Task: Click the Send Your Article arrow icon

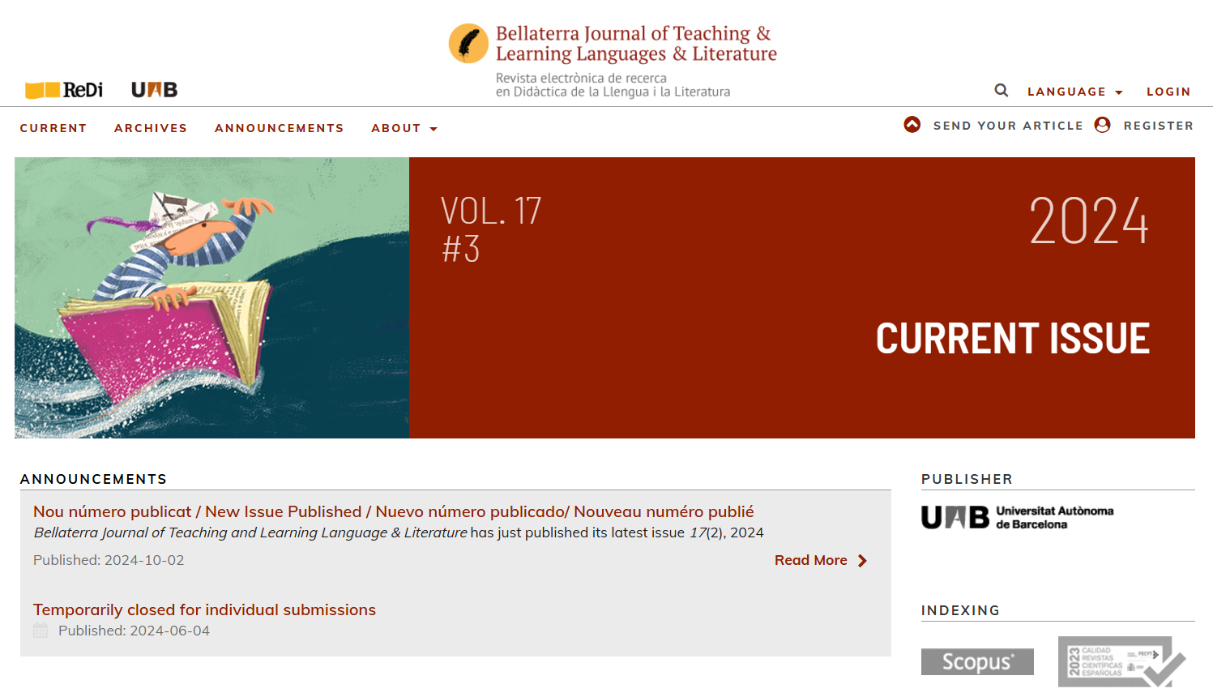Action: click(912, 125)
